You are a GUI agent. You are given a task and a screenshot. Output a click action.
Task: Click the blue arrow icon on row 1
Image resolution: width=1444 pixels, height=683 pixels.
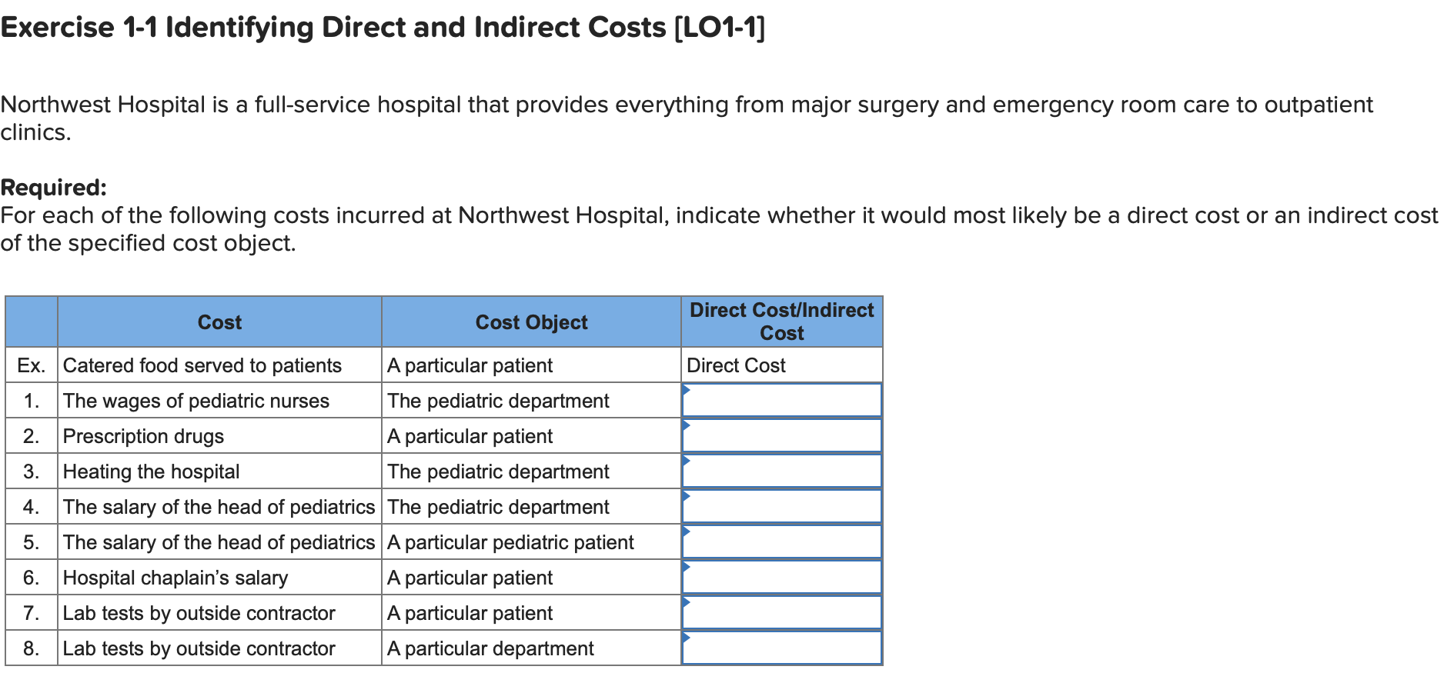pyautogui.click(x=685, y=389)
